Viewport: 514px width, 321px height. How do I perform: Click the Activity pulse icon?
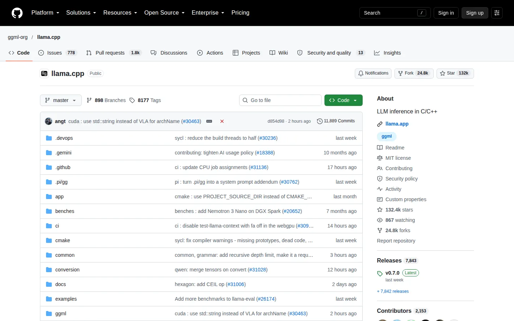click(x=380, y=189)
